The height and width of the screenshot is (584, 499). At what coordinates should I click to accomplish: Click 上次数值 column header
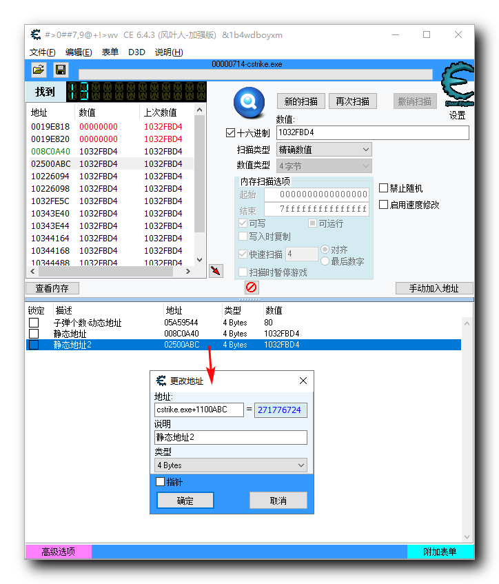click(x=167, y=112)
